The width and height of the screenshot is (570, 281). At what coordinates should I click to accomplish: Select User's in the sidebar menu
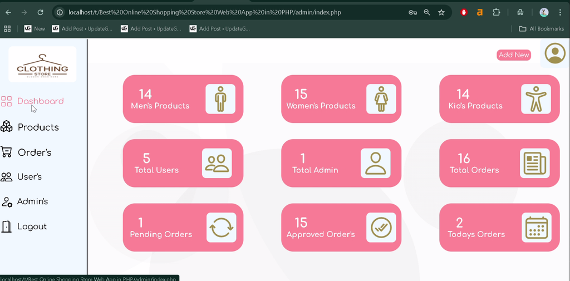pos(30,177)
